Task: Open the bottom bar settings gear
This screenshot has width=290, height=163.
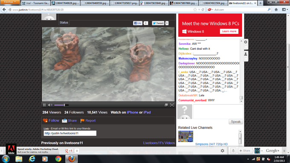Action: click(x=223, y=151)
